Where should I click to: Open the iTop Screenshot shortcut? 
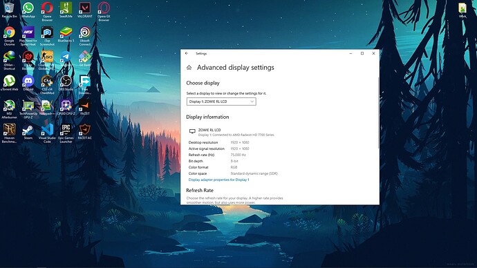pos(47,36)
